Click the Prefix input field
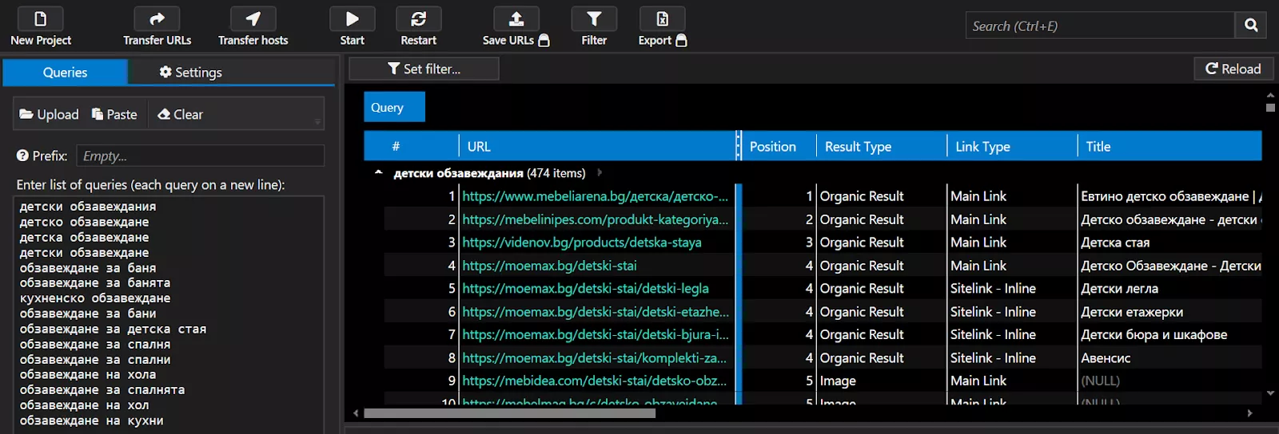This screenshot has width=1279, height=434. [x=200, y=156]
